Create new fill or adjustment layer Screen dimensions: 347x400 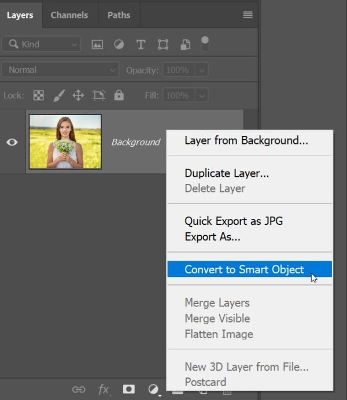click(x=153, y=390)
